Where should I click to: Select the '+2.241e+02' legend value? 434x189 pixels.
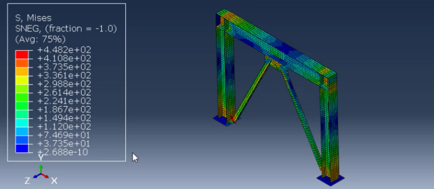64,101
